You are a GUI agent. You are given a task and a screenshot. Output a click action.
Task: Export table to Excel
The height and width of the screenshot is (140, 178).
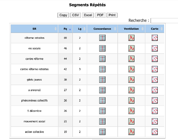point(88,15)
